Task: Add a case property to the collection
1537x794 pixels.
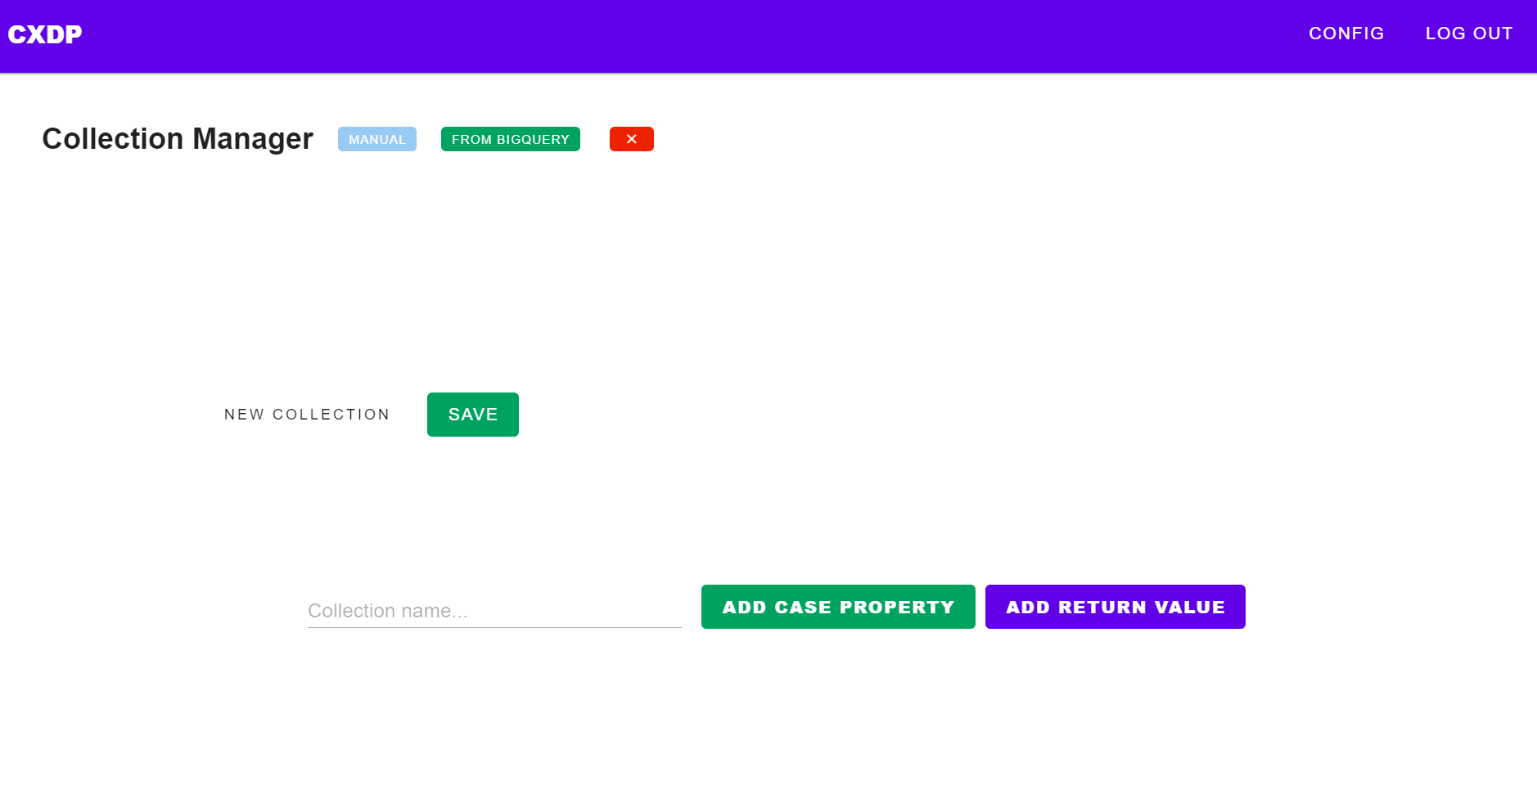Action: pos(837,607)
